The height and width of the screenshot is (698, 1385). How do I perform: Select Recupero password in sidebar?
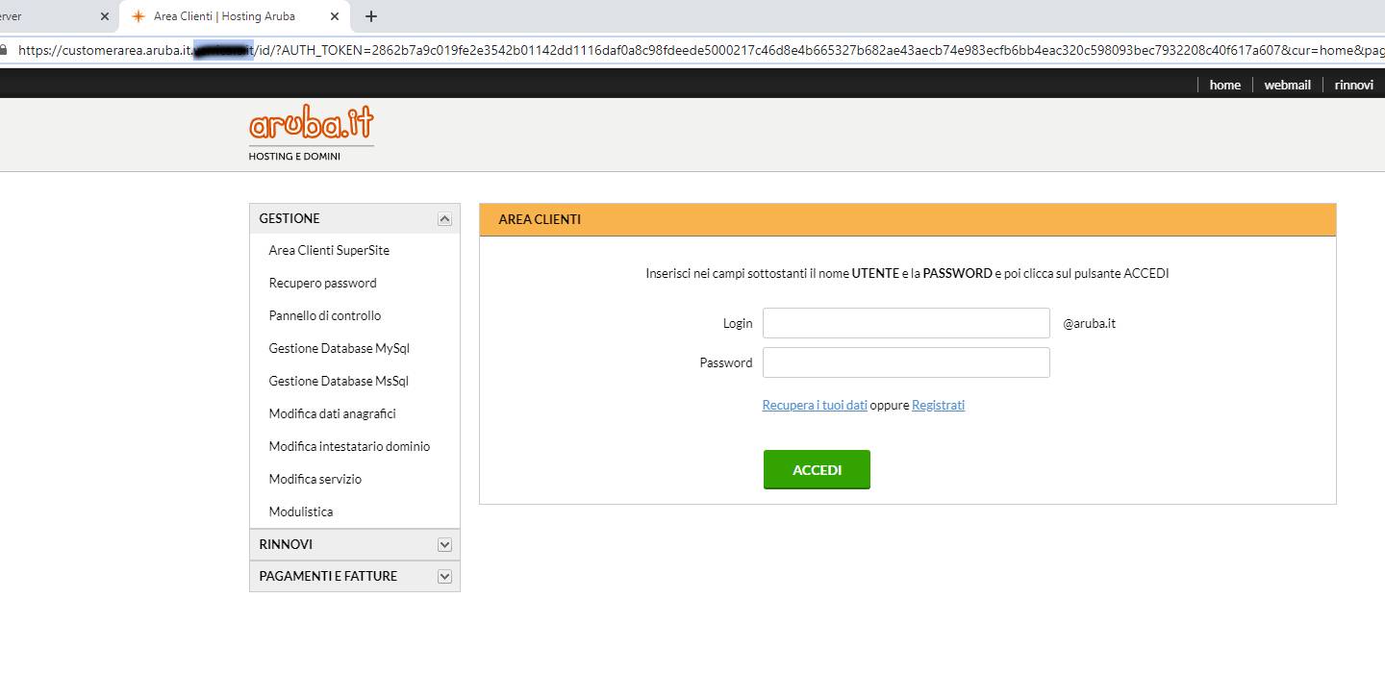click(x=322, y=284)
